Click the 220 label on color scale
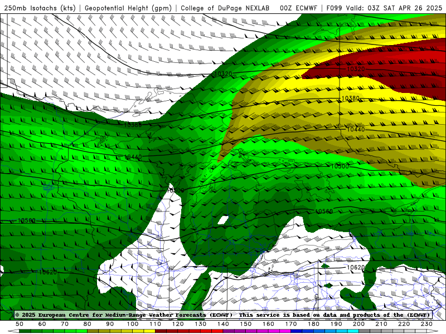446x334 pixels. coord(404,324)
